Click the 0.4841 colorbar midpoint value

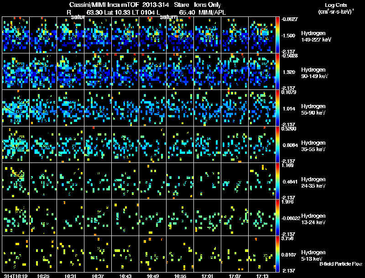point(290,182)
